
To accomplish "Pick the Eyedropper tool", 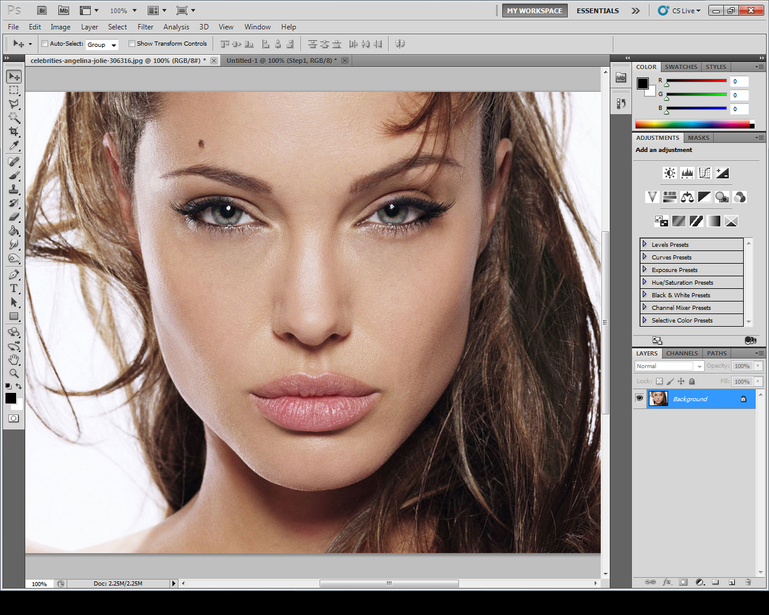I will [x=14, y=146].
